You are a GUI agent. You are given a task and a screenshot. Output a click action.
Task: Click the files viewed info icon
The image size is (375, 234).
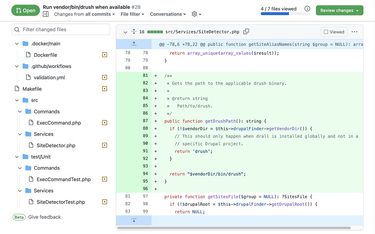point(307,9)
